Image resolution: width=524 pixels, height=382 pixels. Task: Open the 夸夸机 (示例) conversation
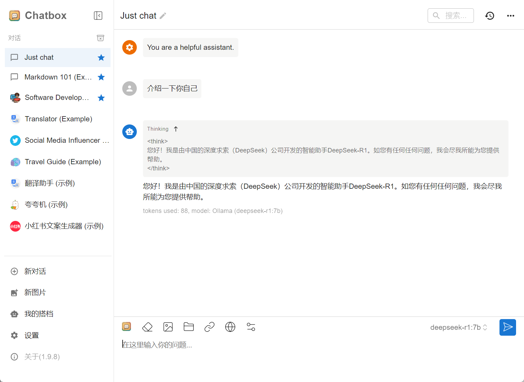pyautogui.click(x=58, y=205)
